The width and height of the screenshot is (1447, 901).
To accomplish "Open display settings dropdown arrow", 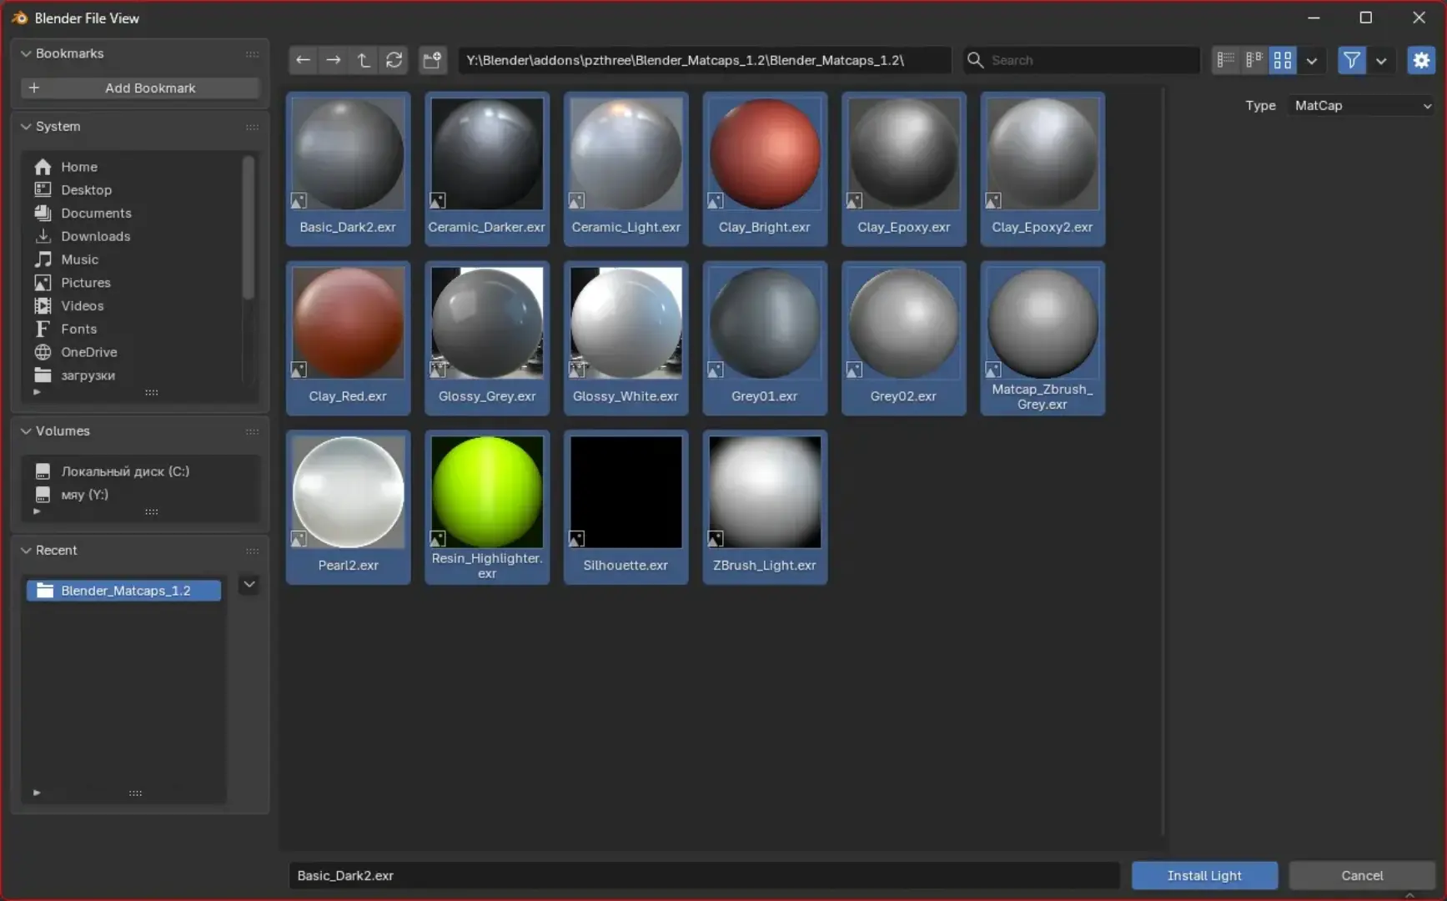I will pos(1312,61).
